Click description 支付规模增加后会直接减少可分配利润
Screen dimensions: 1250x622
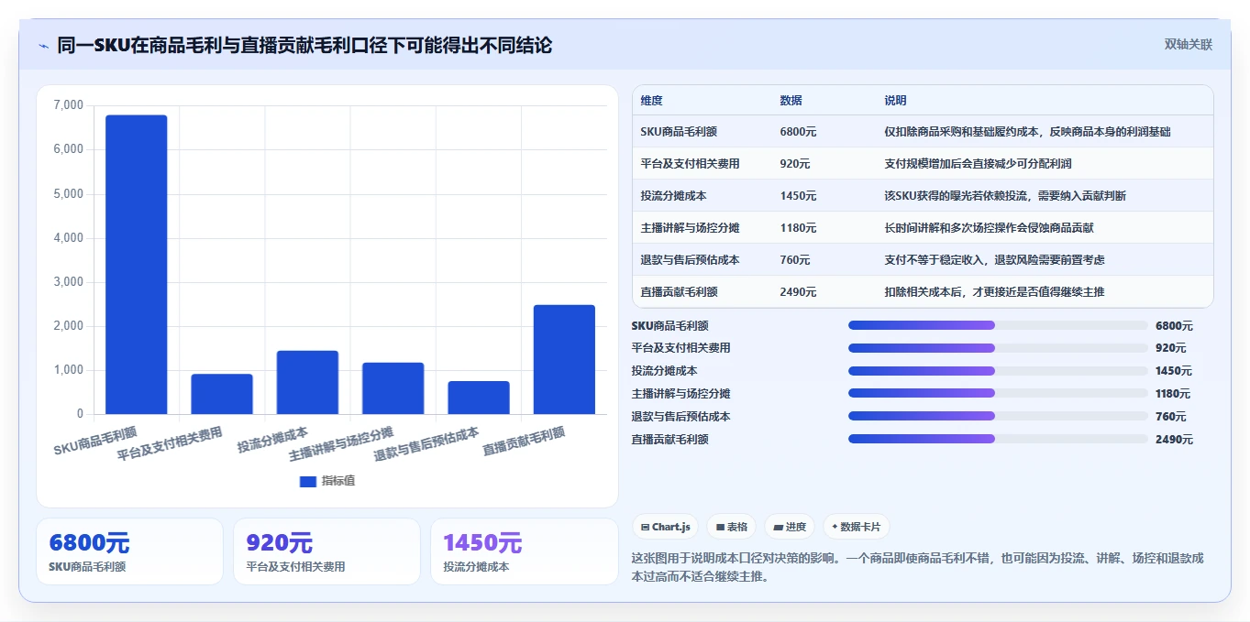[x=978, y=164]
